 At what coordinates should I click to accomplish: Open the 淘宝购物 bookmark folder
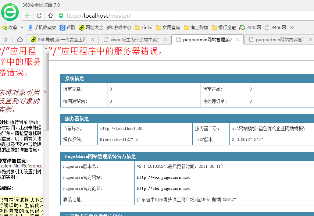pos(196,28)
